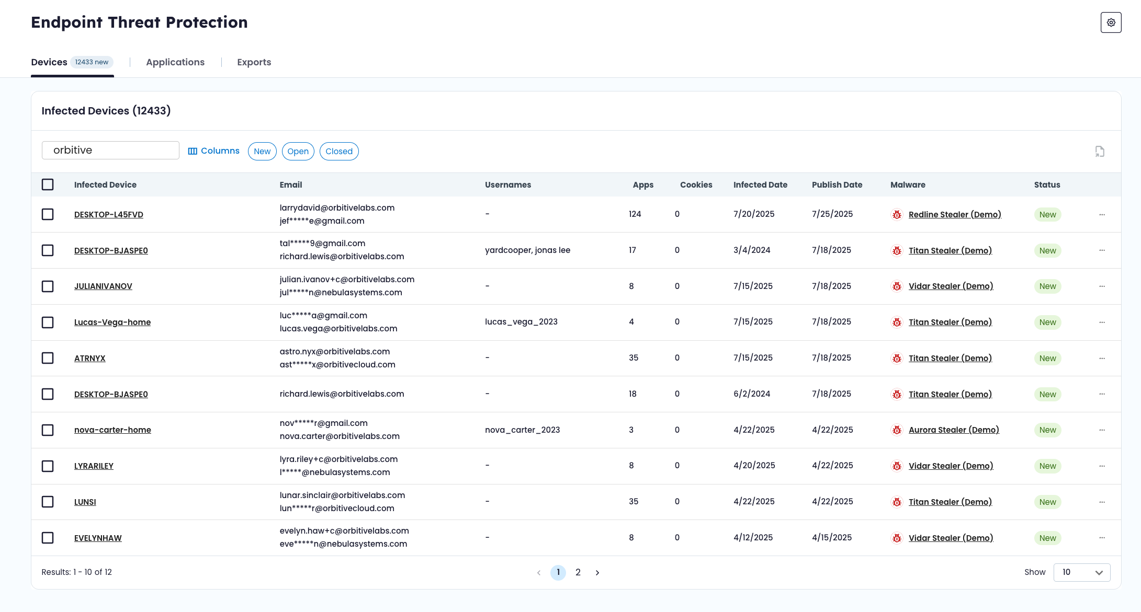The height and width of the screenshot is (612, 1141).
Task: Open the Exports tab
Action: pyautogui.click(x=254, y=62)
